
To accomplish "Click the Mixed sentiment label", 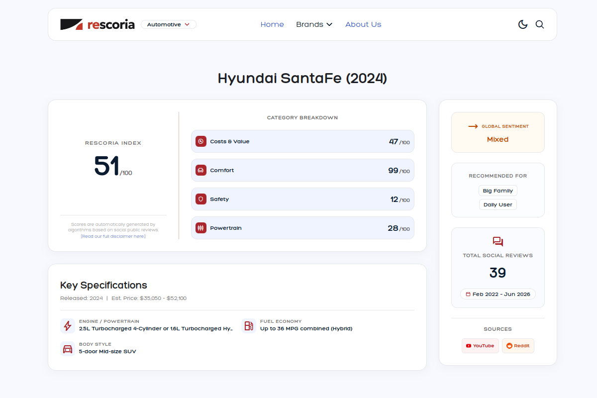I will coord(498,139).
